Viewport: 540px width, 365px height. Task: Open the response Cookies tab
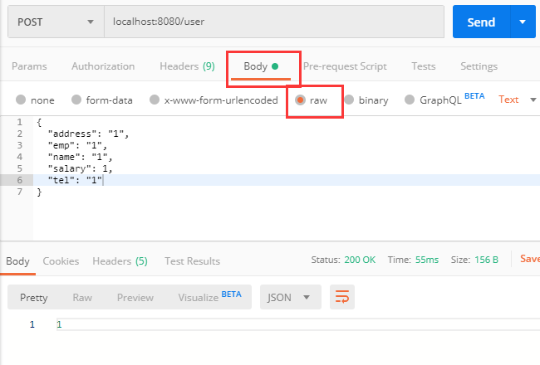tap(61, 261)
